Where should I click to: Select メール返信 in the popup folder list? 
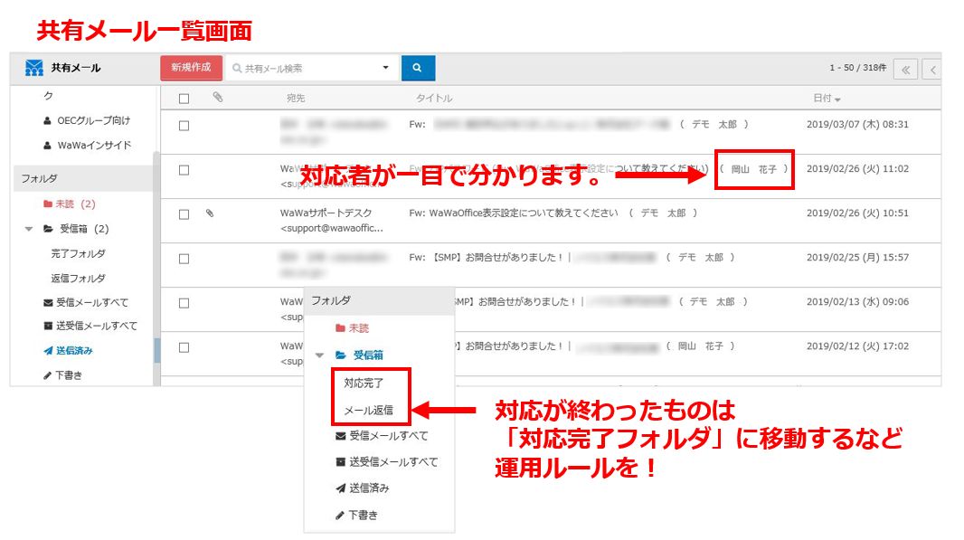[368, 410]
